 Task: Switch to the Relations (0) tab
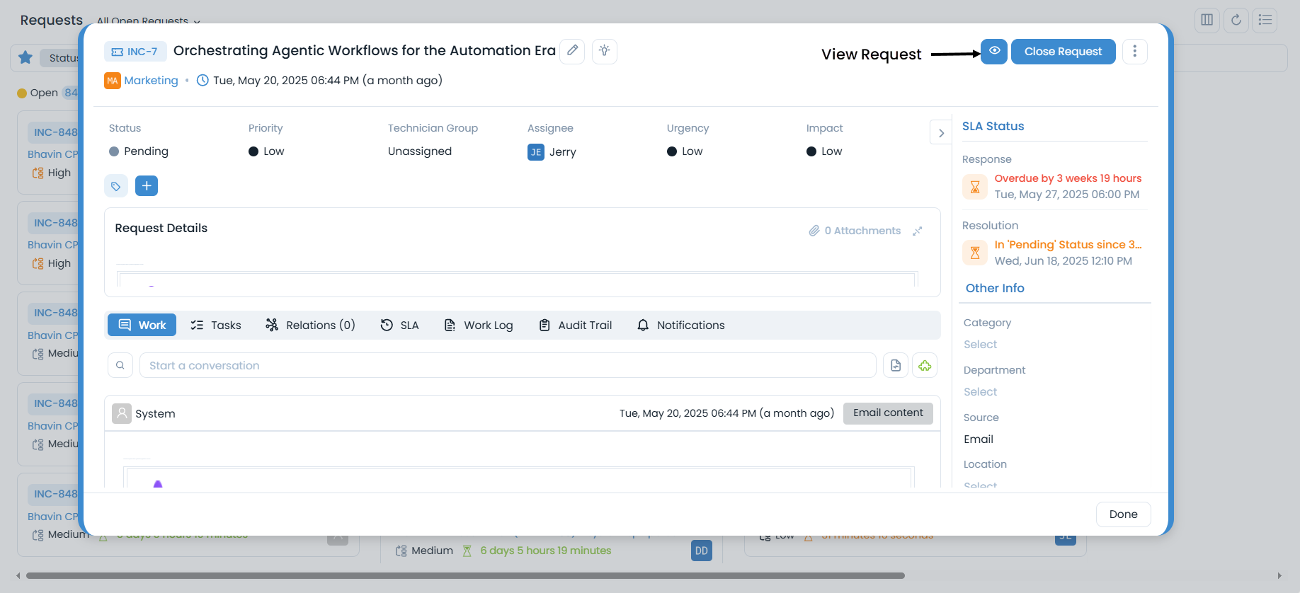coord(310,325)
